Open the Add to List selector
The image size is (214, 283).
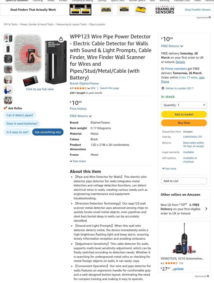184,181
